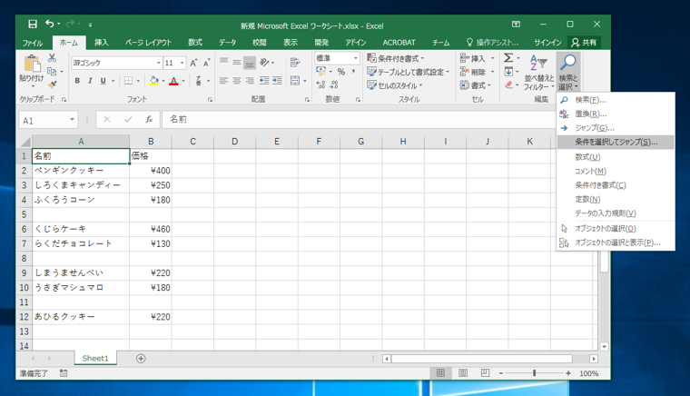Apply red font color A
This screenshot has width=690, height=396.
coord(173,81)
